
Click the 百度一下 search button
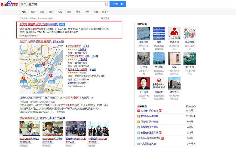tap(118, 4)
